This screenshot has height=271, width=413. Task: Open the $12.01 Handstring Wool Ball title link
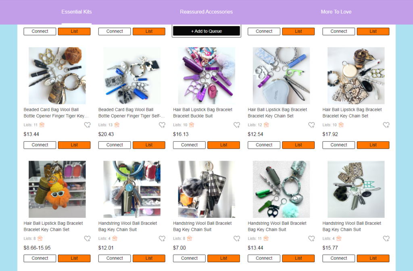[128, 226]
